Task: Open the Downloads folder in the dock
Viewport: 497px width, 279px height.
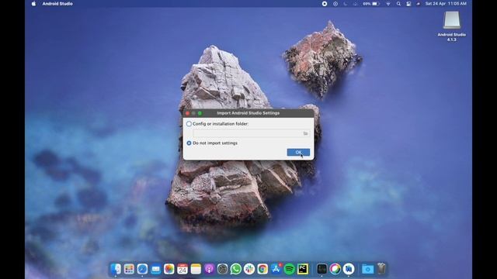Action: [x=367, y=269]
